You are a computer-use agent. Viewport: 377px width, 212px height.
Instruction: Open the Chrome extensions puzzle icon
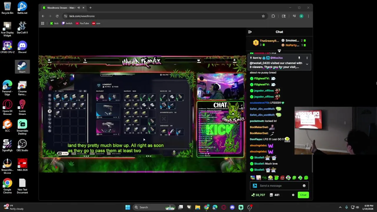point(273,16)
